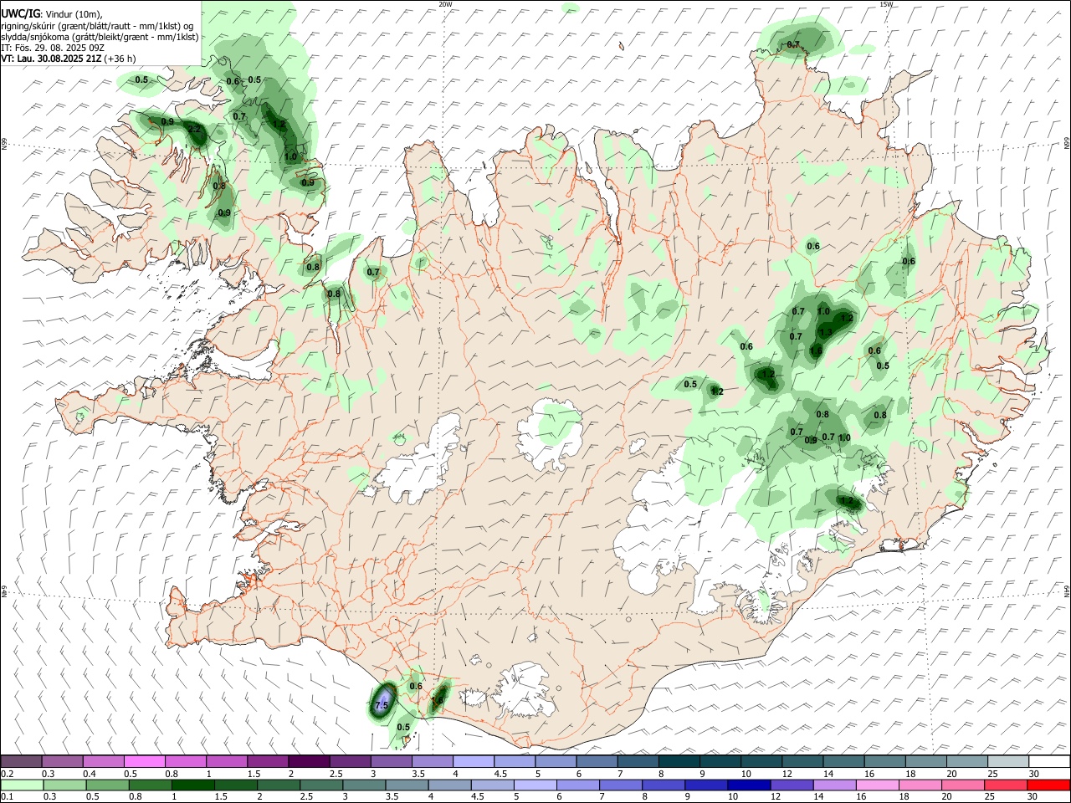Click the '0.1' label in the bottom legend row

7,796
